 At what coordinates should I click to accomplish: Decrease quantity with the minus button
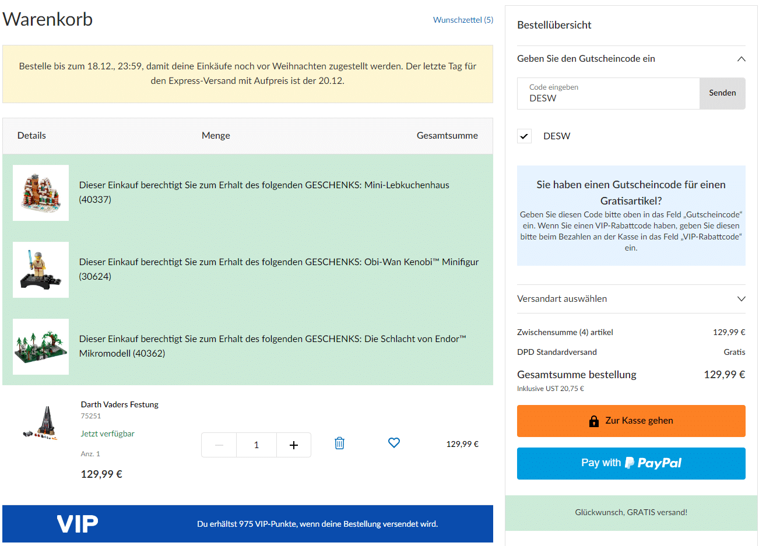pyautogui.click(x=219, y=445)
